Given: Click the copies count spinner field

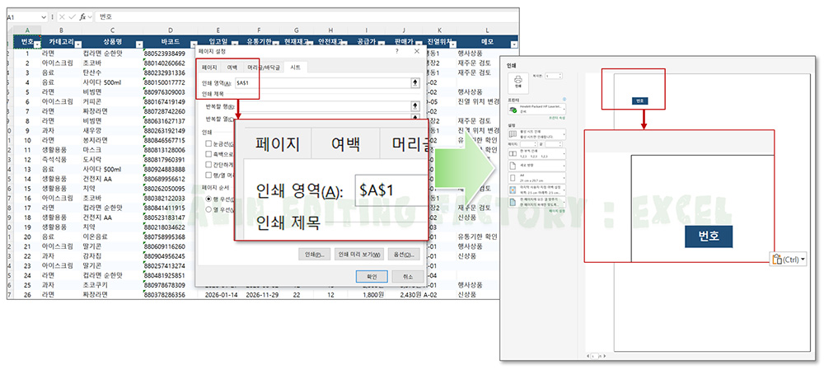Looking at the screenshot, I should pos(554,76).
